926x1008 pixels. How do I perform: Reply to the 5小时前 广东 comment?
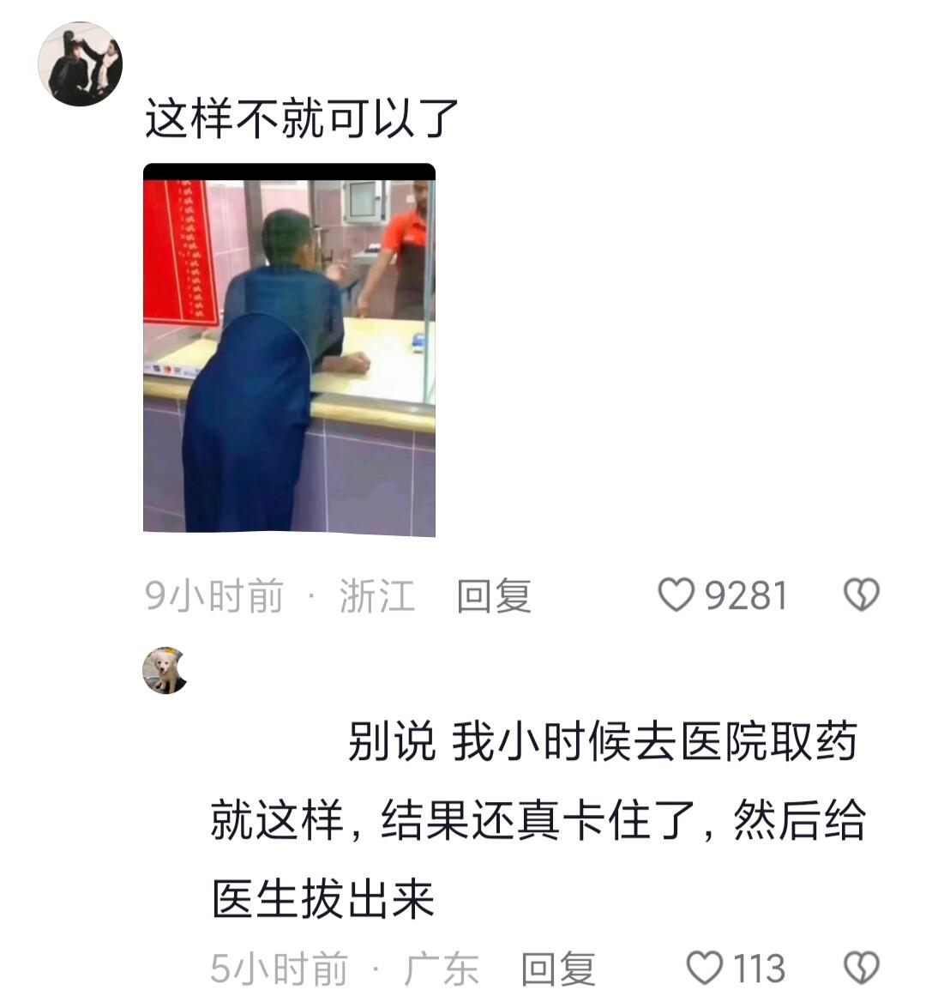tap(558, 969)
